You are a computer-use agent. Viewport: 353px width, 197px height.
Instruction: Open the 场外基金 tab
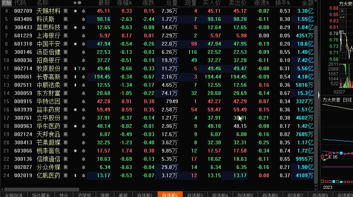[41, 195]
